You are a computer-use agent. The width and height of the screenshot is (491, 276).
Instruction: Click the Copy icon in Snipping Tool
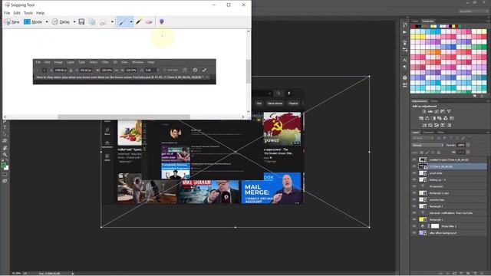92,21
